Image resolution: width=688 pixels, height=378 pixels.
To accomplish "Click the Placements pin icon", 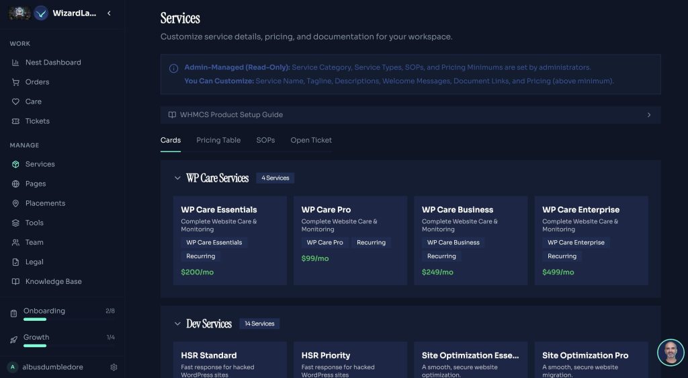I will point(15,203).
